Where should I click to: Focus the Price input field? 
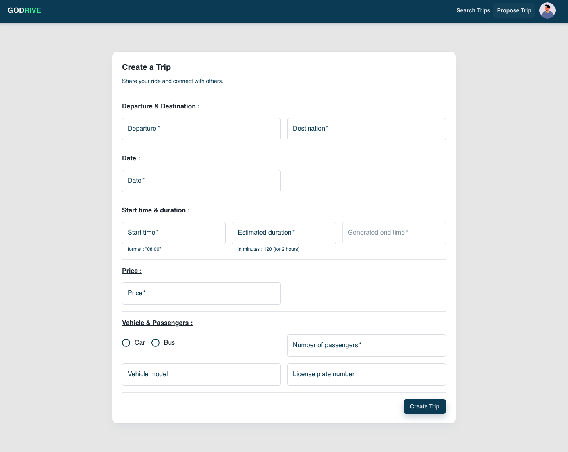pos(201,294)
